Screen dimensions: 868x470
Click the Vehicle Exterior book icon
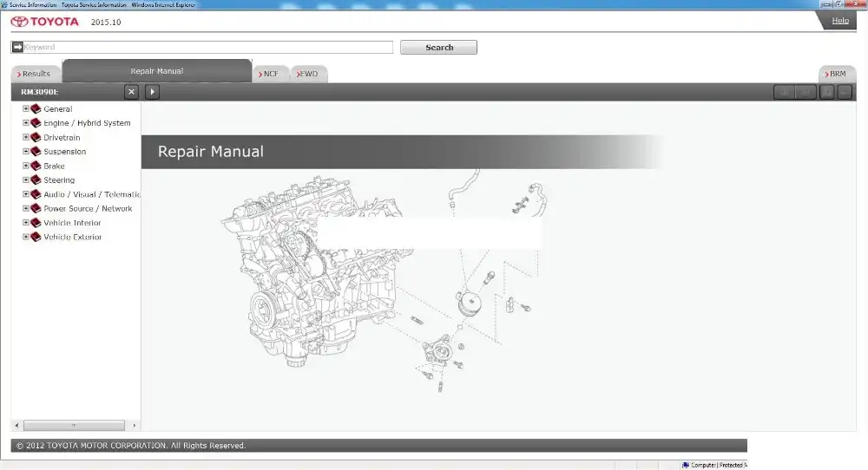[x=36, y=237]
